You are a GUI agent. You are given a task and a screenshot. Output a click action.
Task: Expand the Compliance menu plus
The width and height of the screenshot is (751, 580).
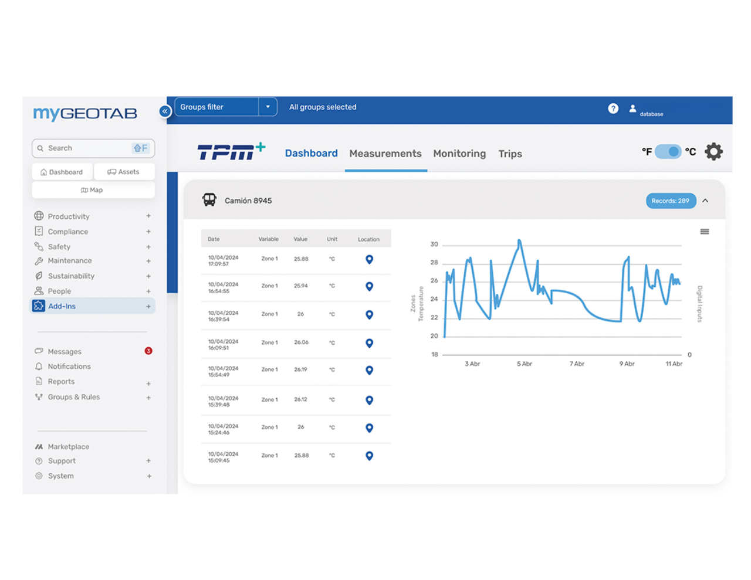click(148, 232)
